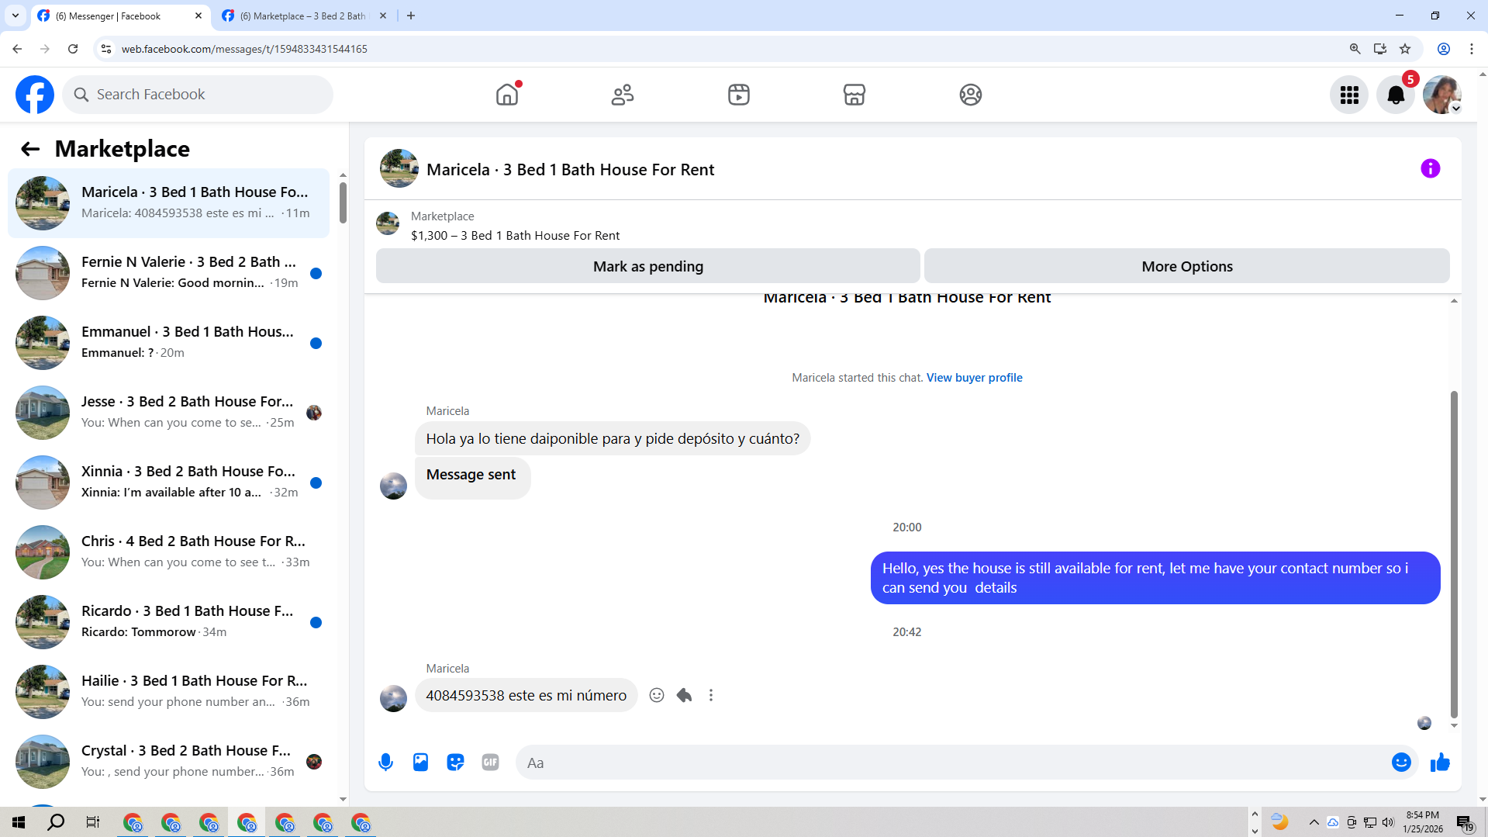The height and width of the screenshot is (837, 1488).
Task: Open Fernie N Valerie's conversation
Action: (168, 273)
